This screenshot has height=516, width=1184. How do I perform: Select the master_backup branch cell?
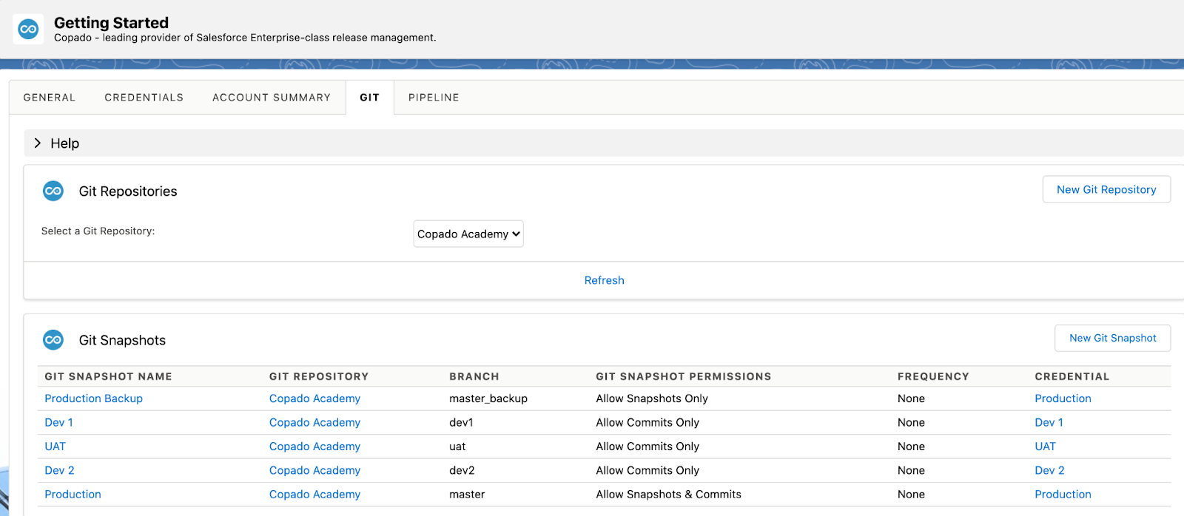pos(488,398)
